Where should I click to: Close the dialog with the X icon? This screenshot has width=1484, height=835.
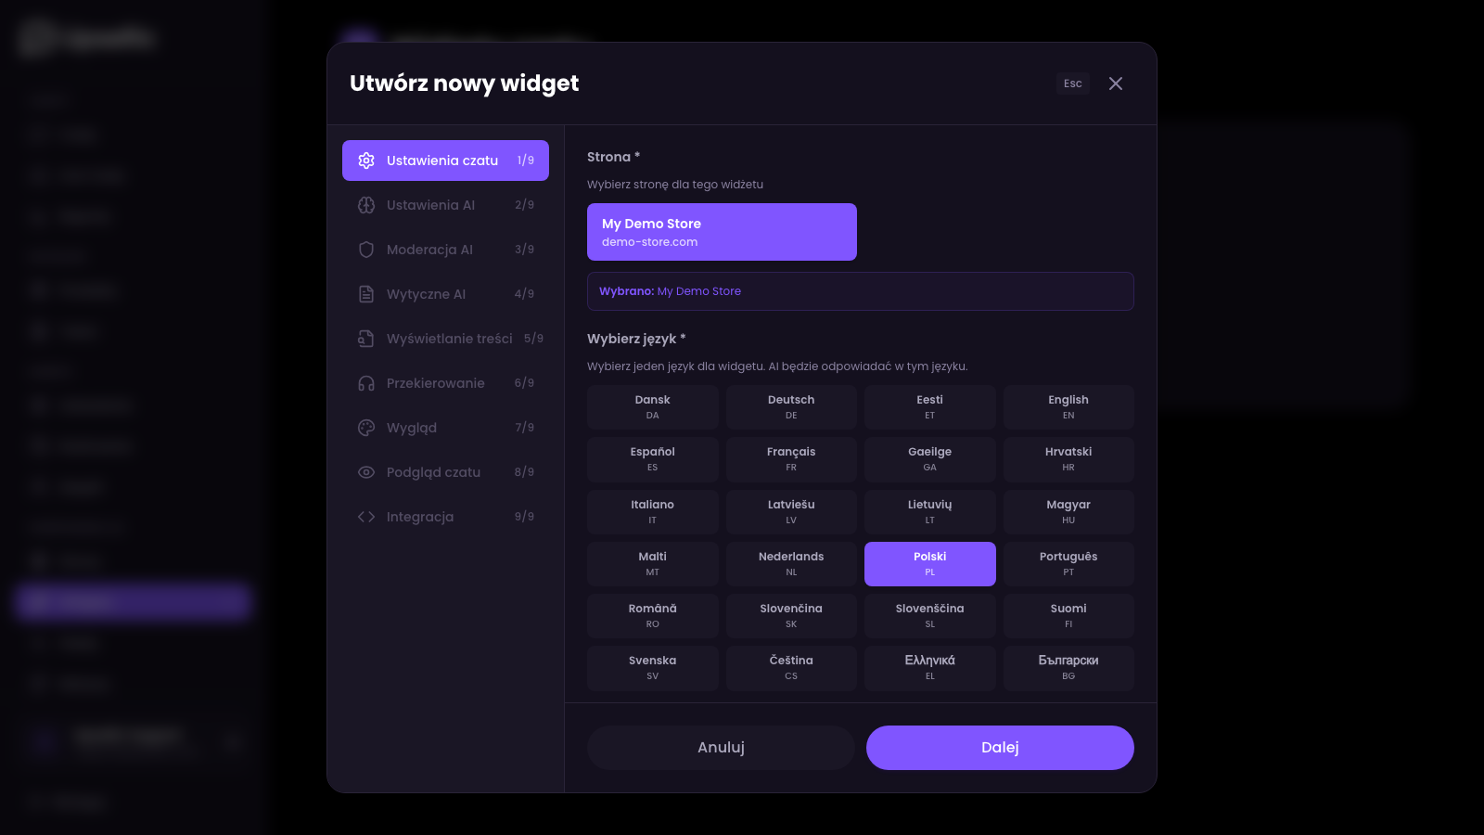click(x=1116, y=83)
